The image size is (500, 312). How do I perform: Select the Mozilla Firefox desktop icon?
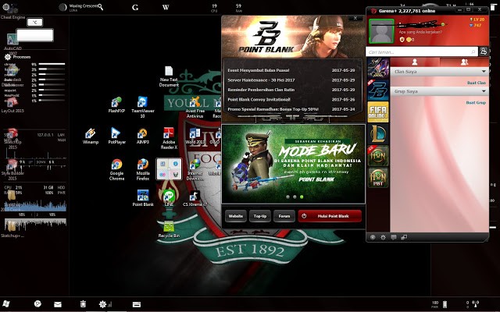point(142,168)
